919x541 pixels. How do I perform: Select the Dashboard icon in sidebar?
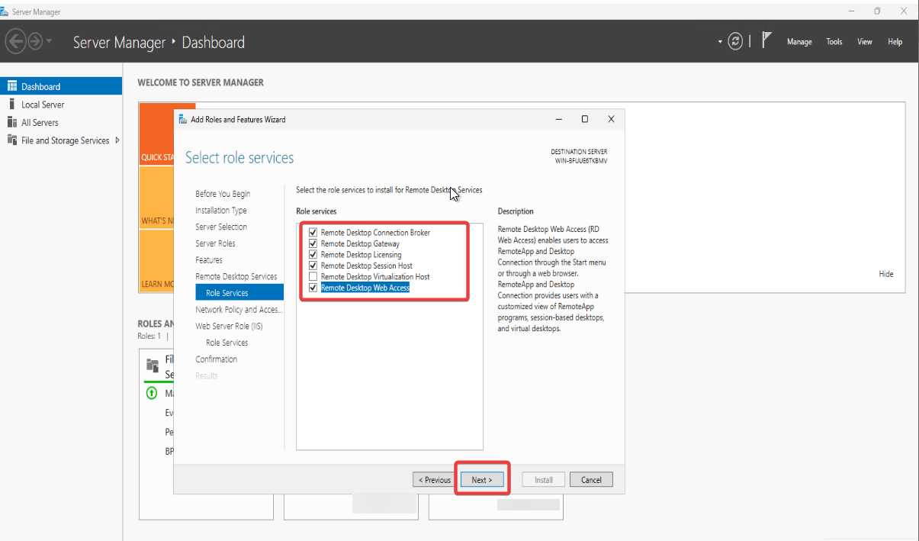pyautogui.click(x=12, y=86)
